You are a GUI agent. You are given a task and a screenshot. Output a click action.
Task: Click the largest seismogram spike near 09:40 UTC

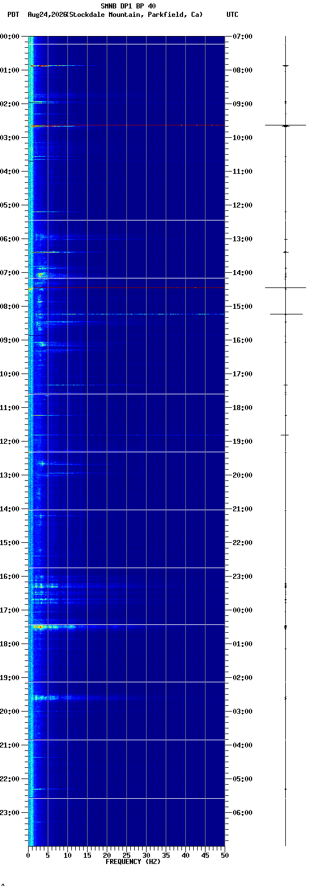click(285, 125)
